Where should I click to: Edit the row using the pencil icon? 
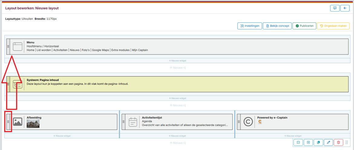(328, 142)
